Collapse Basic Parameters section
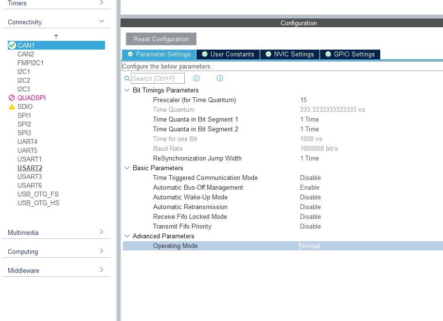This screenshot has width=443, height=321. pos(127,168)
